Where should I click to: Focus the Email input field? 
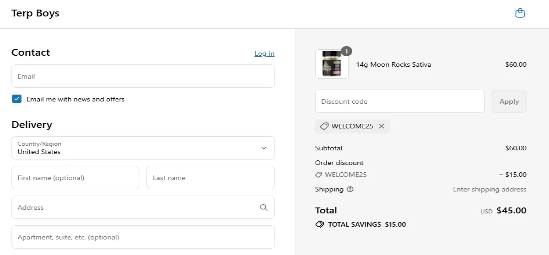[x=143, y=76]
